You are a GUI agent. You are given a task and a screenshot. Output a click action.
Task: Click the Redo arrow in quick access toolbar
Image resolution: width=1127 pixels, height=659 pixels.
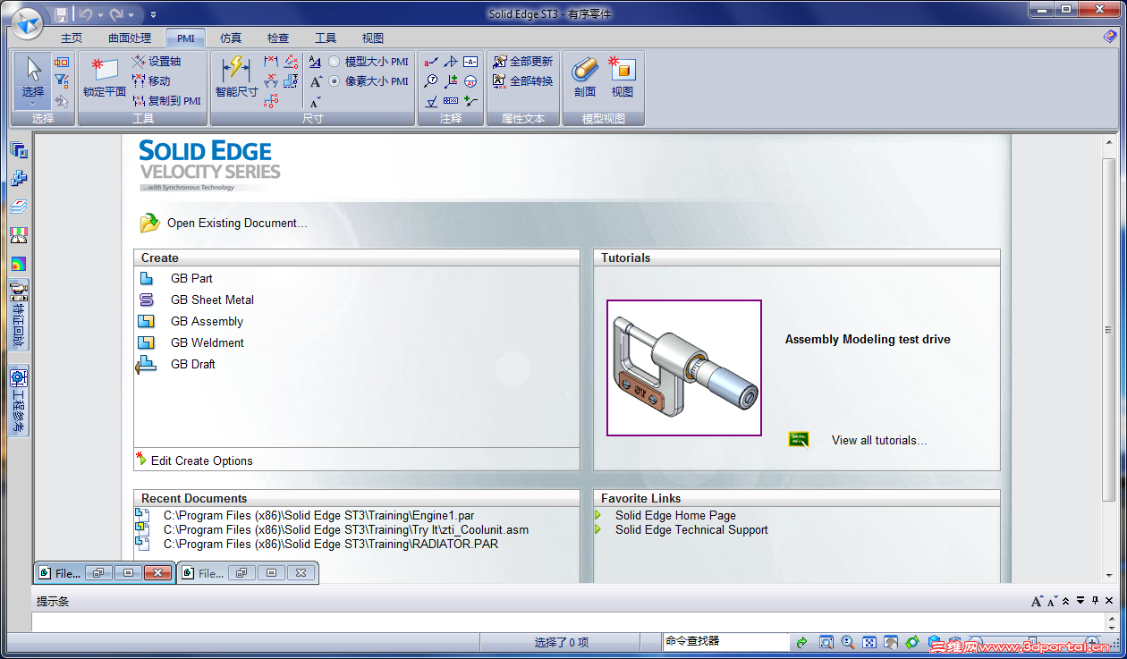click(116, 14)
